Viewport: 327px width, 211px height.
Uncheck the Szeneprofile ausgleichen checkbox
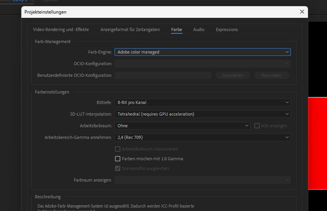[117, 168]
